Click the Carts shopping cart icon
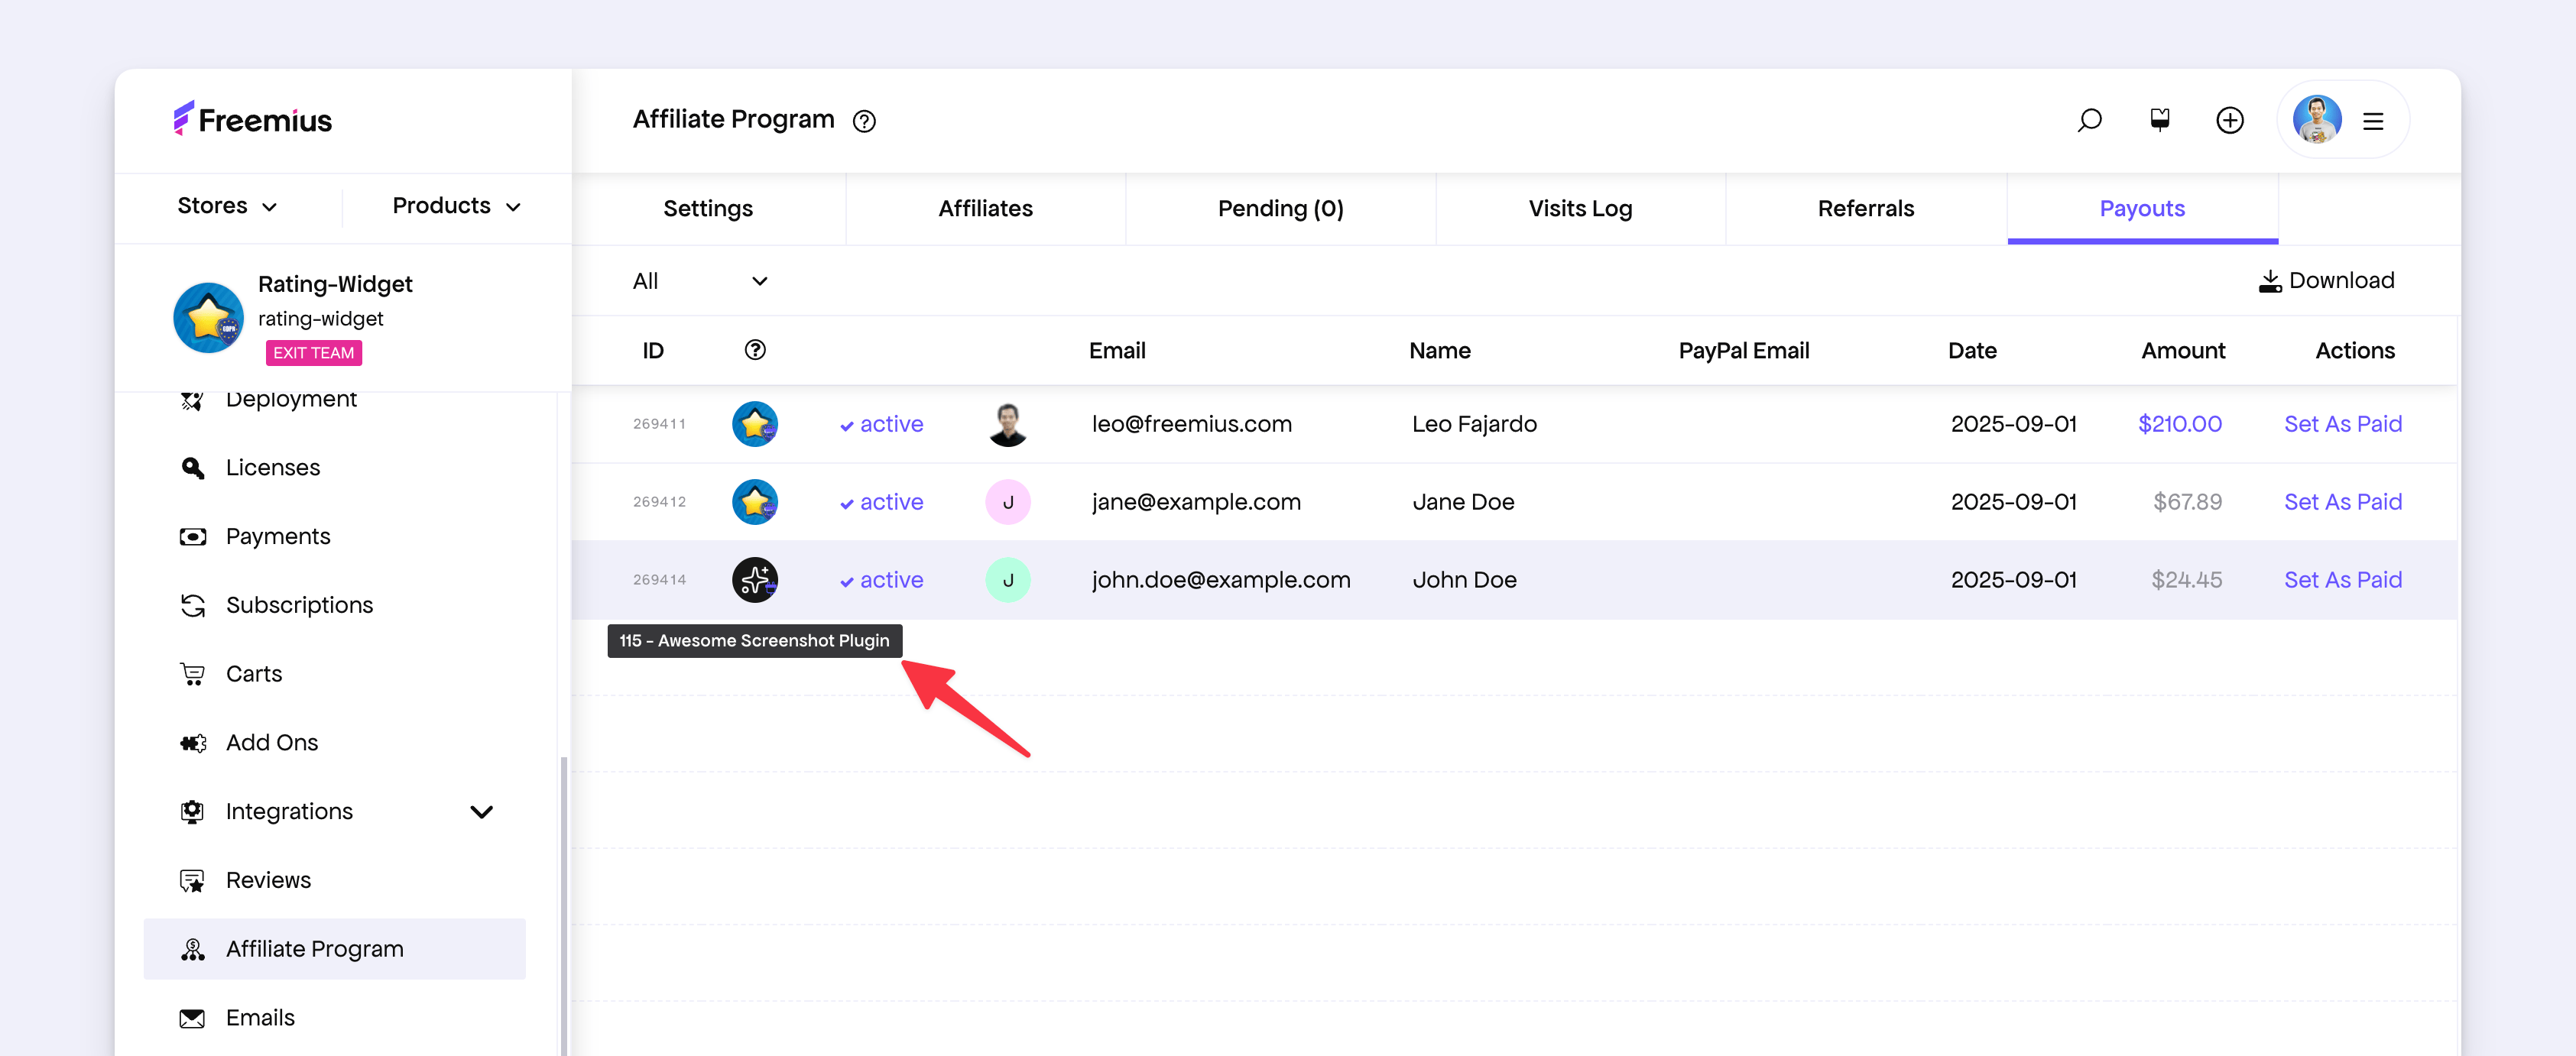Screen dimensions: 2576x1056 (192, 674)
